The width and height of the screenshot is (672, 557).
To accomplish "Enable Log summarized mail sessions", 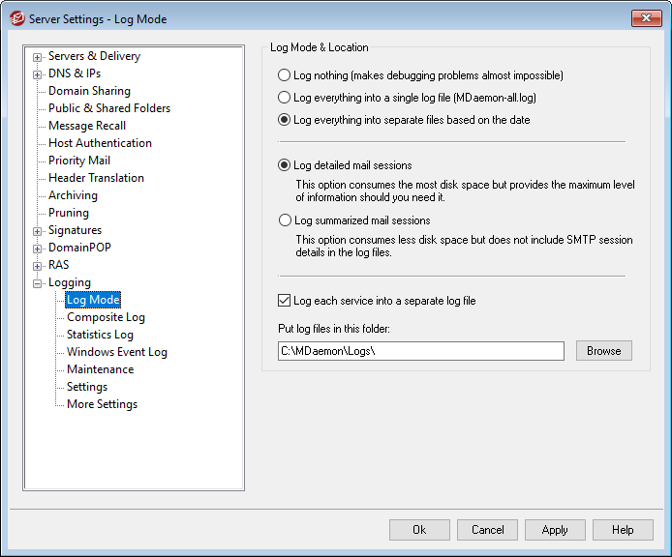I will (x=284, y=220).
